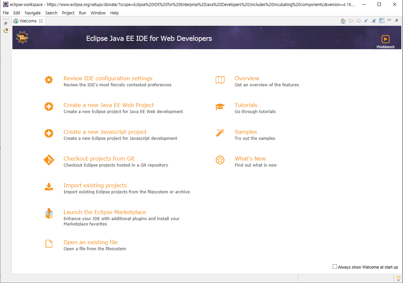
Task: Click the Overview map icon
Action: click(x=220, y=80)
